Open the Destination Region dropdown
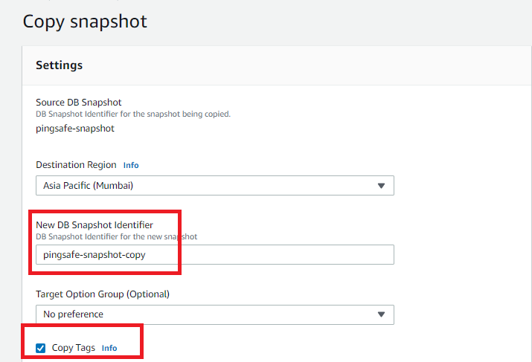 click(x=214, y=186)
